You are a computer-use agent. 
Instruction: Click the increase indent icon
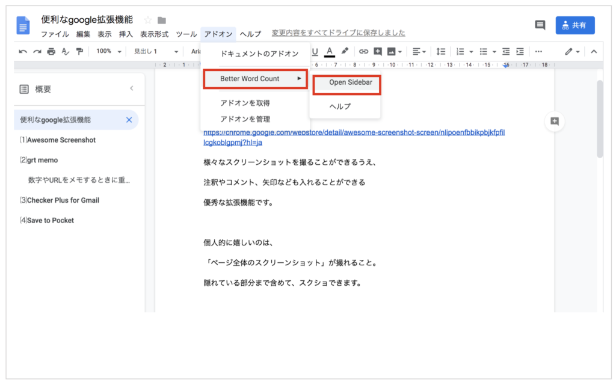520,52
